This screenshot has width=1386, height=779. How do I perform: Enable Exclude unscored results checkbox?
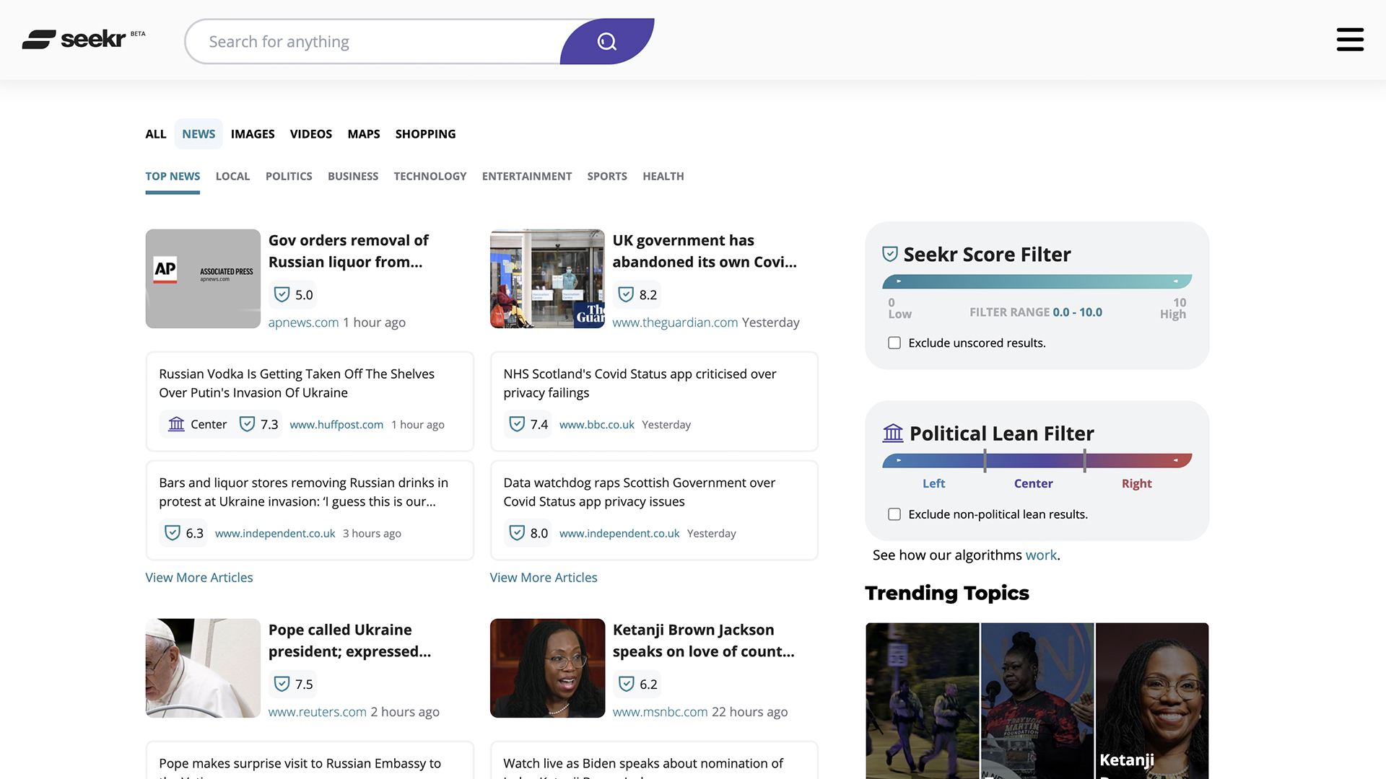point(894,343)
